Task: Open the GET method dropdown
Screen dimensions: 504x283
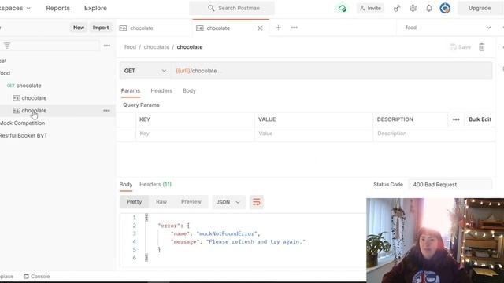Action: (x=145, y=71)
